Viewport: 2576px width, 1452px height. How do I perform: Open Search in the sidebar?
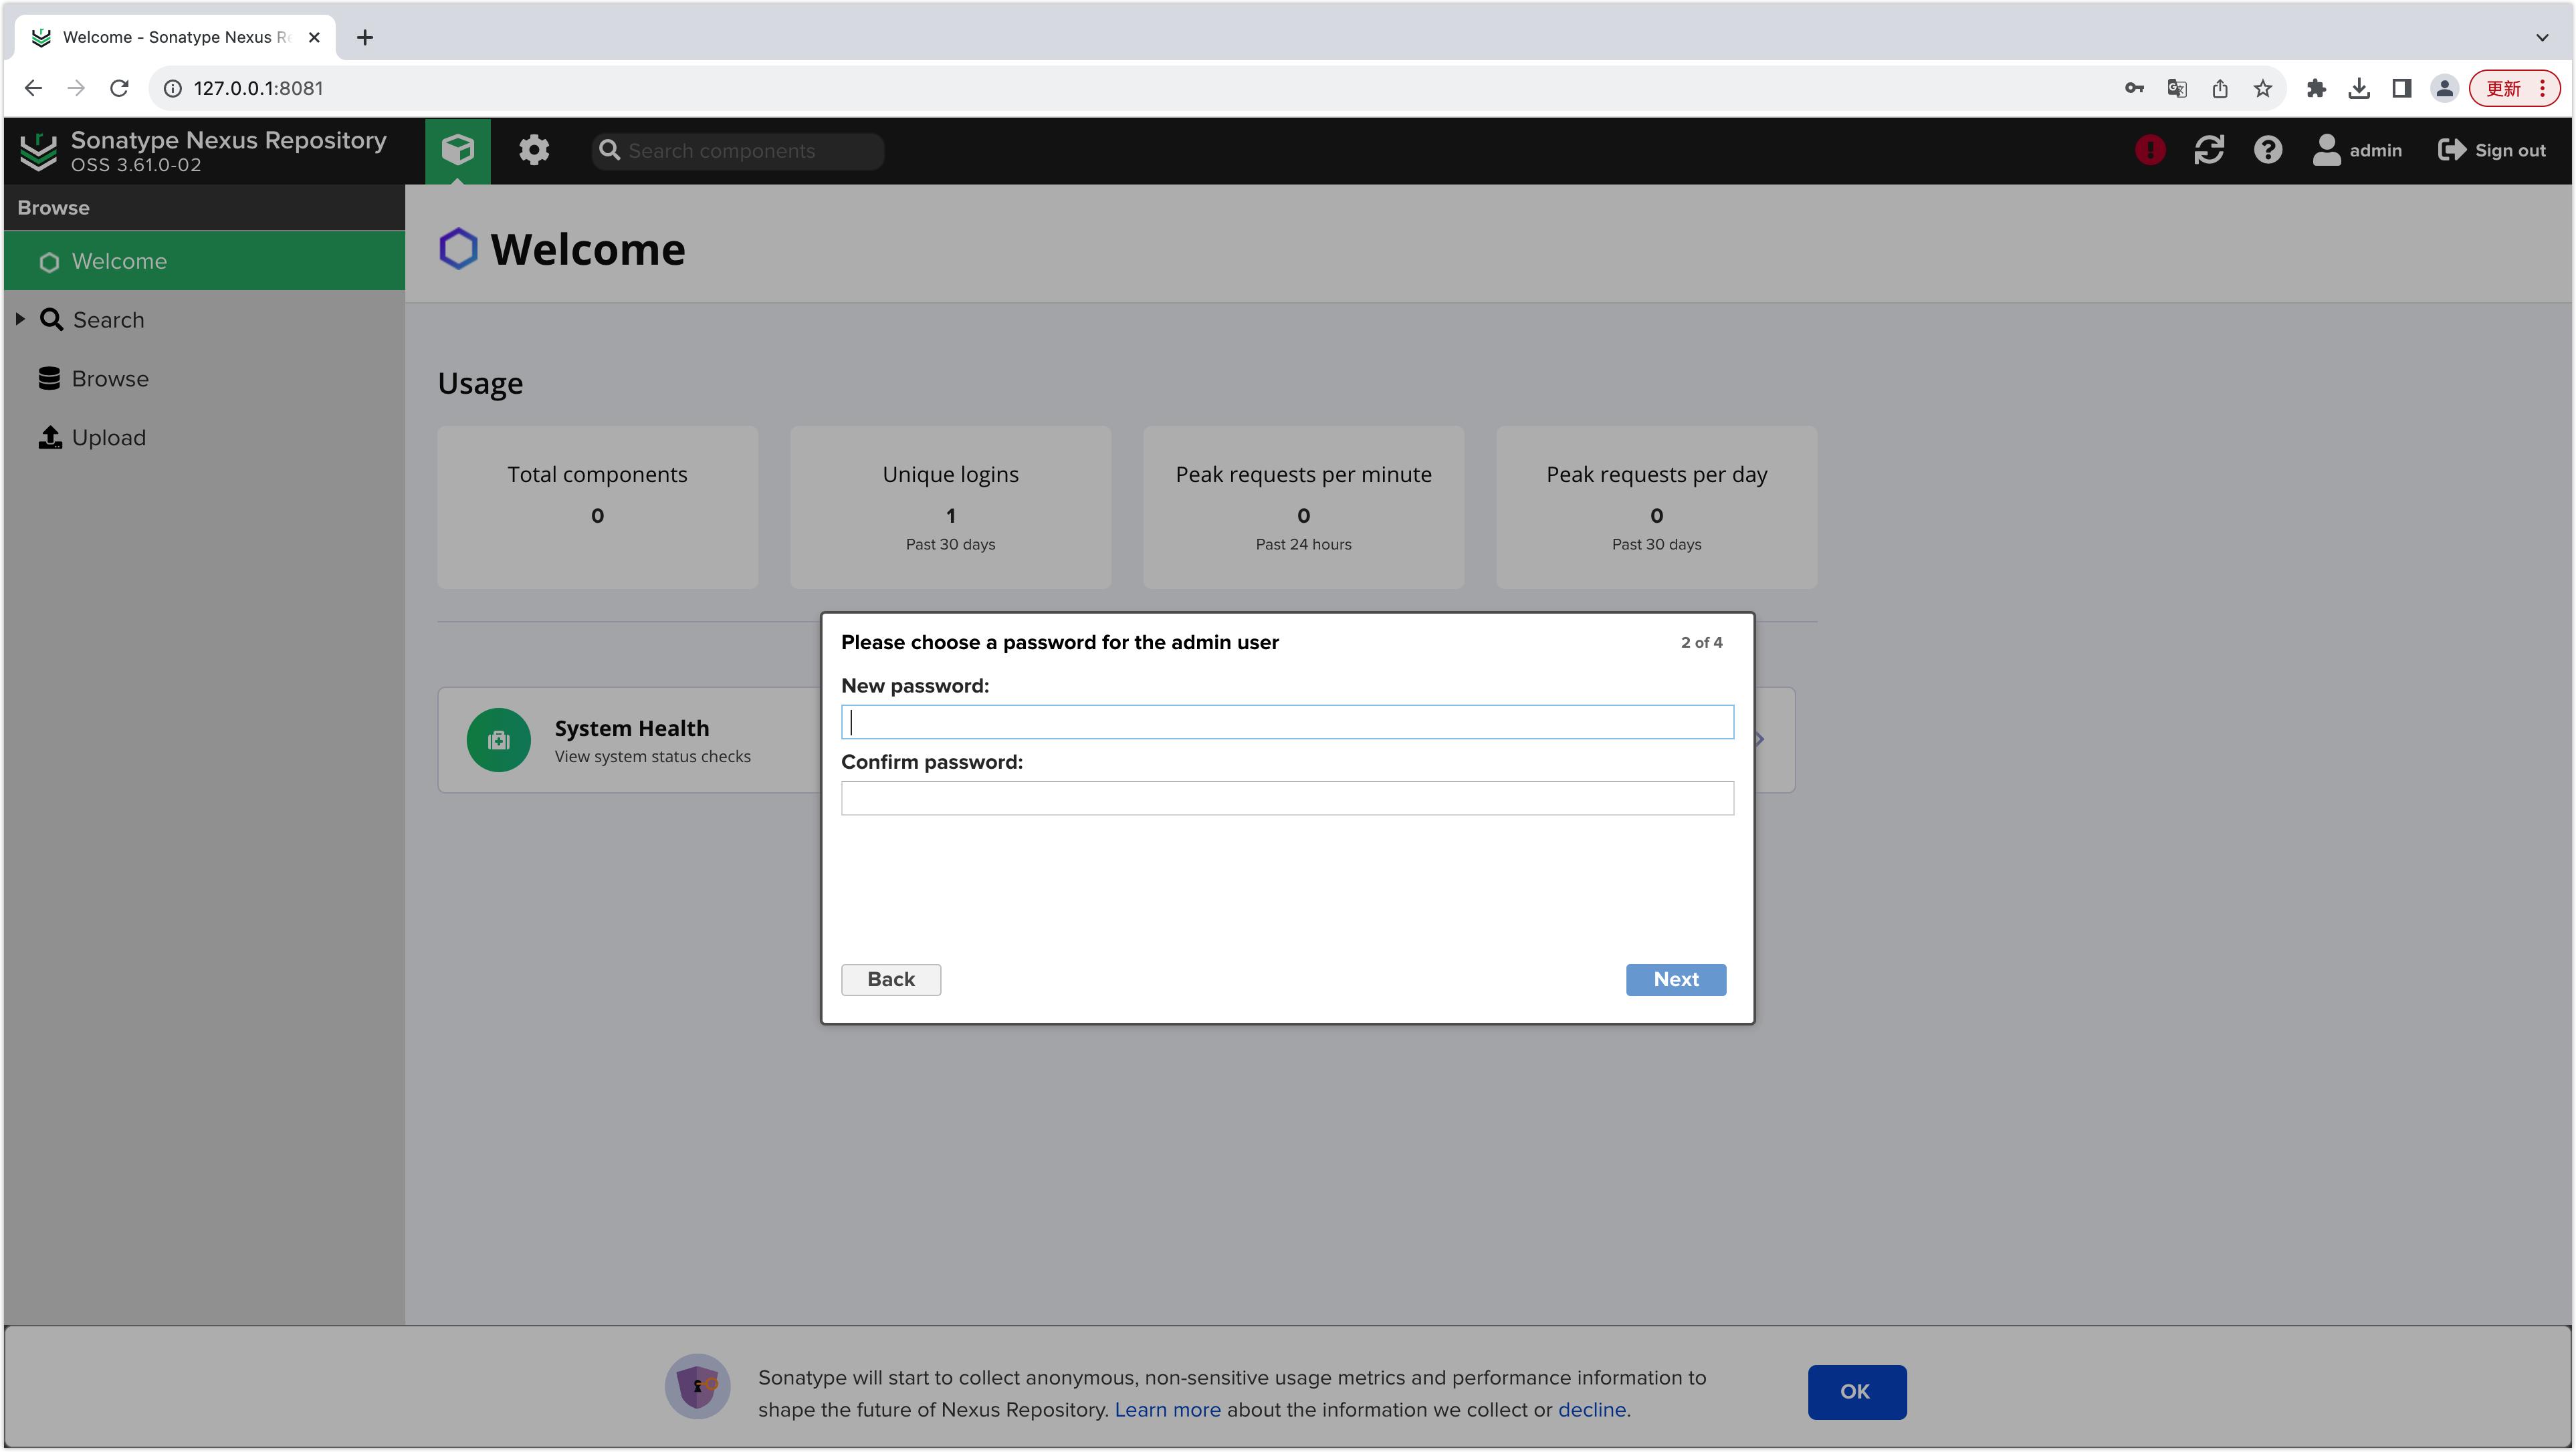pos(108,320)
